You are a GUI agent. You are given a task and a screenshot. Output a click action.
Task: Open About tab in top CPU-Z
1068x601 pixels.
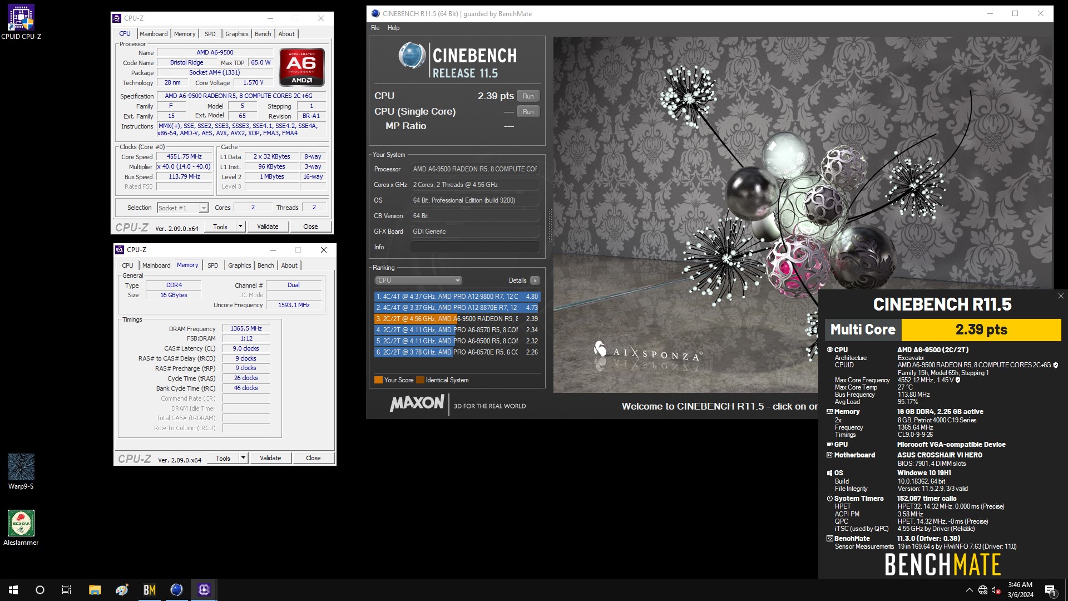pyautogui.click(x=287, y=34)
